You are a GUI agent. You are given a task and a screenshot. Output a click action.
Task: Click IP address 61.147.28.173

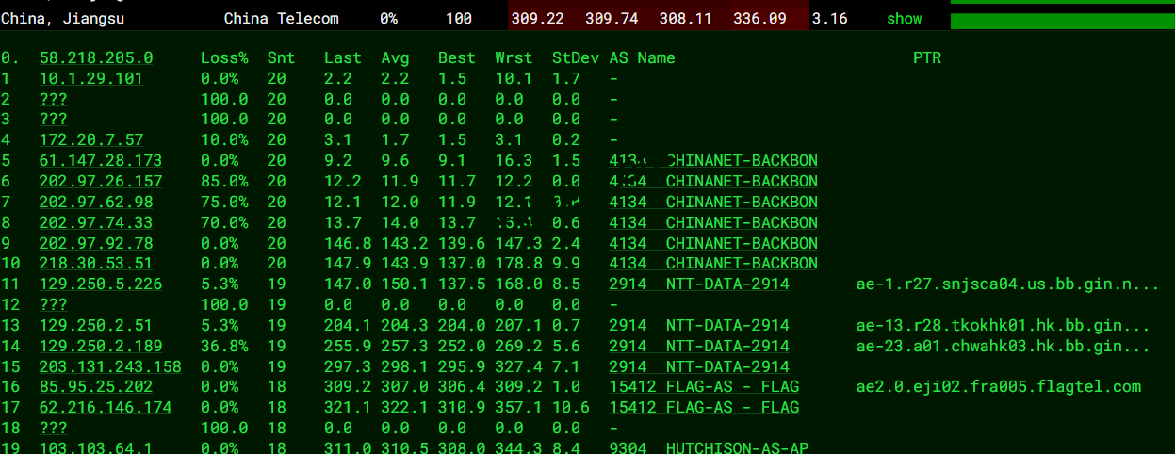pyautogui.click(x=101, y=161)
